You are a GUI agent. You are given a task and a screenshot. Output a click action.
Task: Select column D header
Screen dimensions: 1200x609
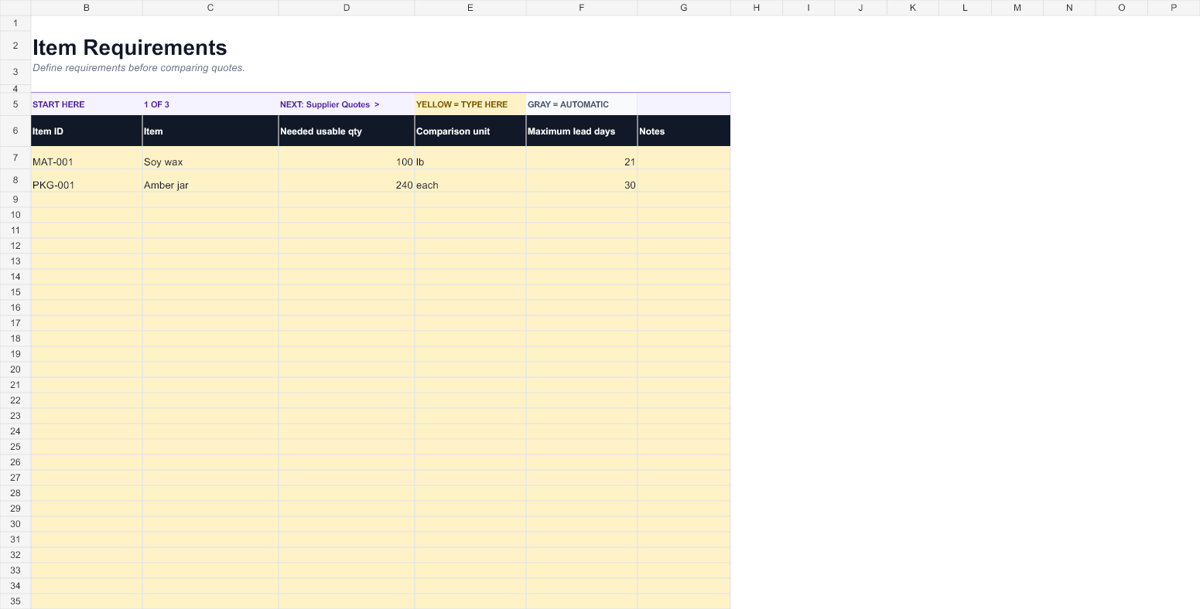(x=347, y=8)
